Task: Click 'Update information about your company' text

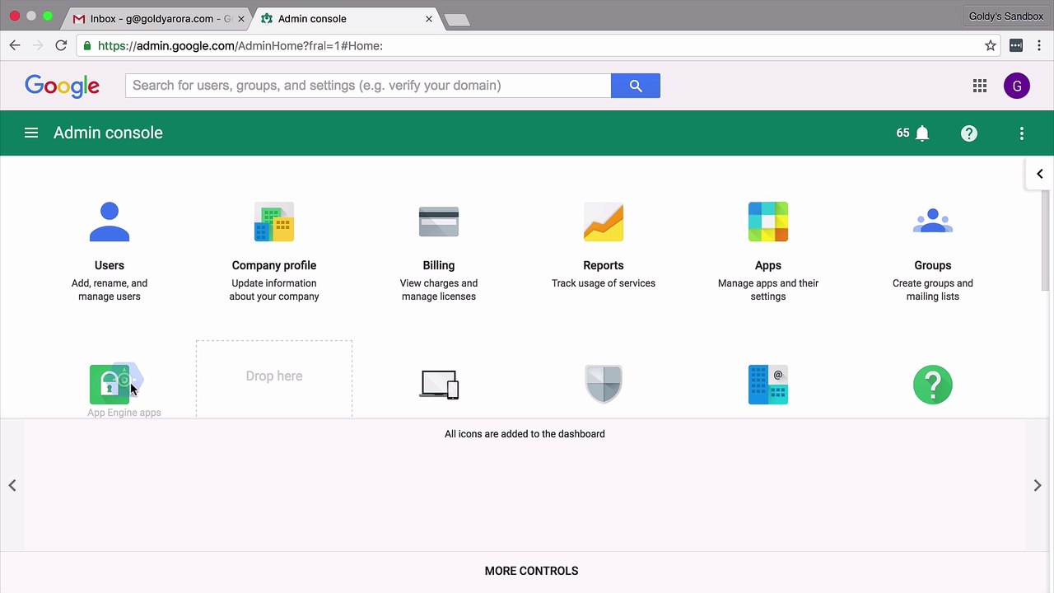Action: click(x=274, y=290)
